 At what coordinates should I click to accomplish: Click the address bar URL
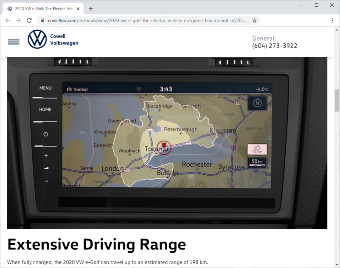(146, 21)
